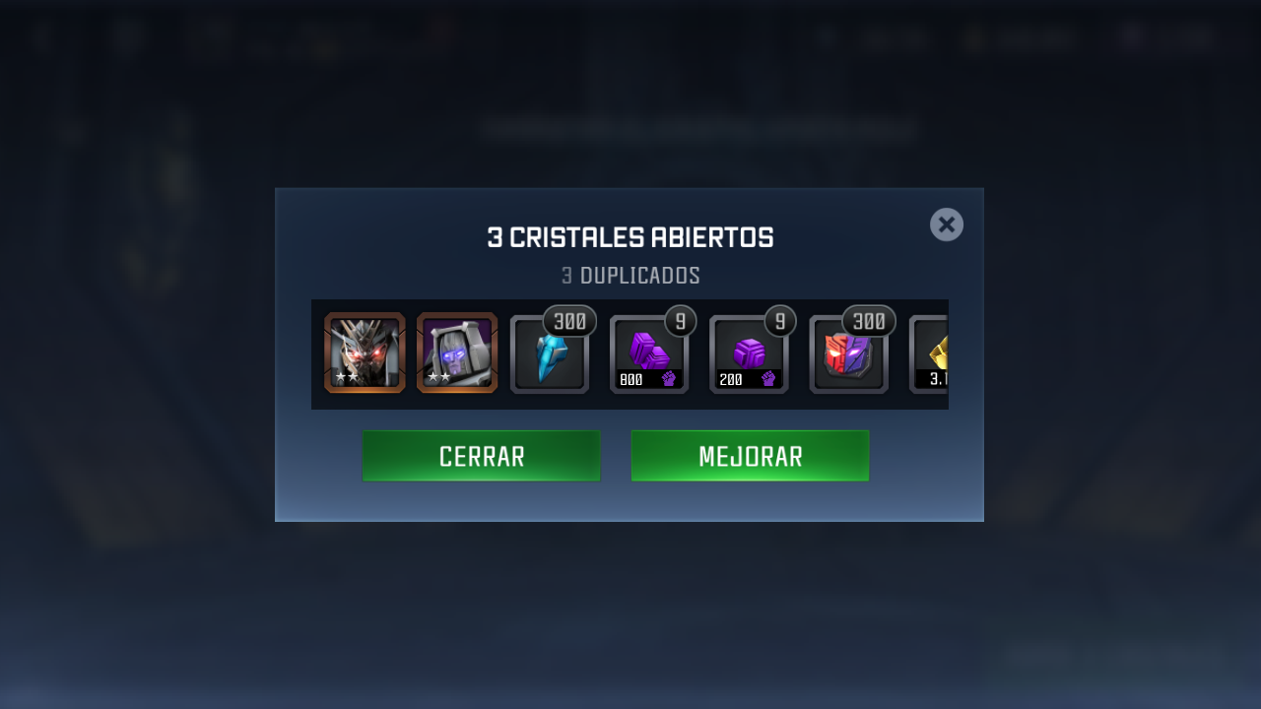Click the CERRAR button
The height and width of the screenshot is (709, 1261).
pyautogui.click(x=482, y=456)
